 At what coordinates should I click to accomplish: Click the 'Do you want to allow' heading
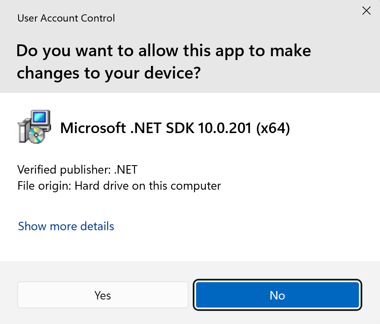coord(164,62)
